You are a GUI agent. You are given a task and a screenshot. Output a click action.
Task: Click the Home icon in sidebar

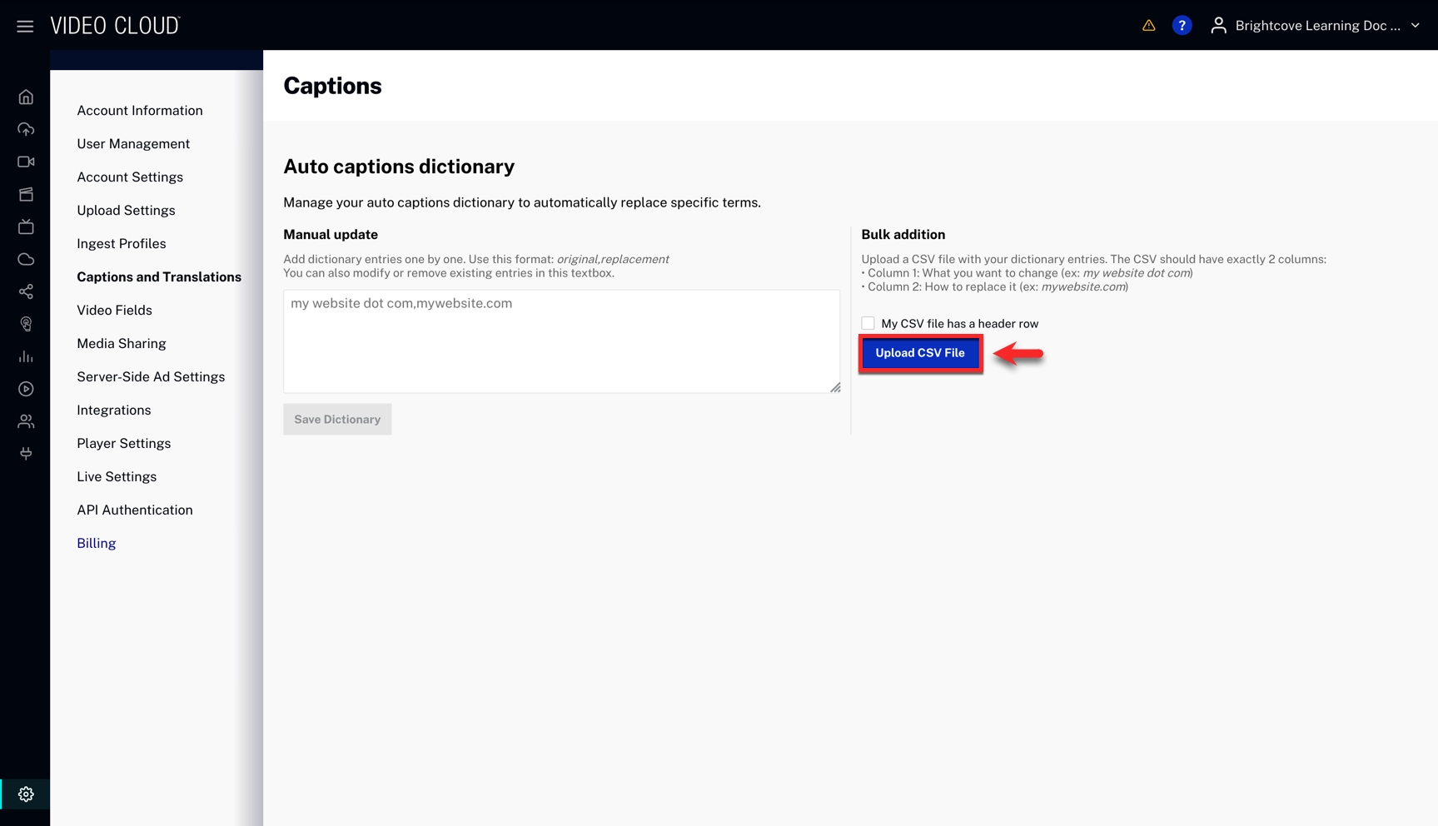(26, 97)
